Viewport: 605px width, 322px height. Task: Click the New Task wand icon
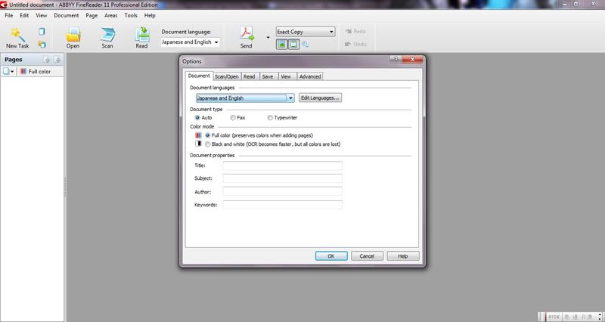pos(17,34)
